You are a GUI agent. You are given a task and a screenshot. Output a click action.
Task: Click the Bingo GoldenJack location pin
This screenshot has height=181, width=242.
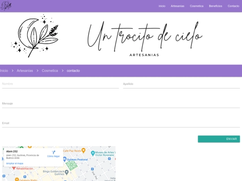click(x=67, y=172)
